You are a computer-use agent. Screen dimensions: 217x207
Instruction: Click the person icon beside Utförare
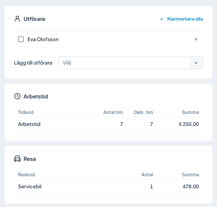17,19
